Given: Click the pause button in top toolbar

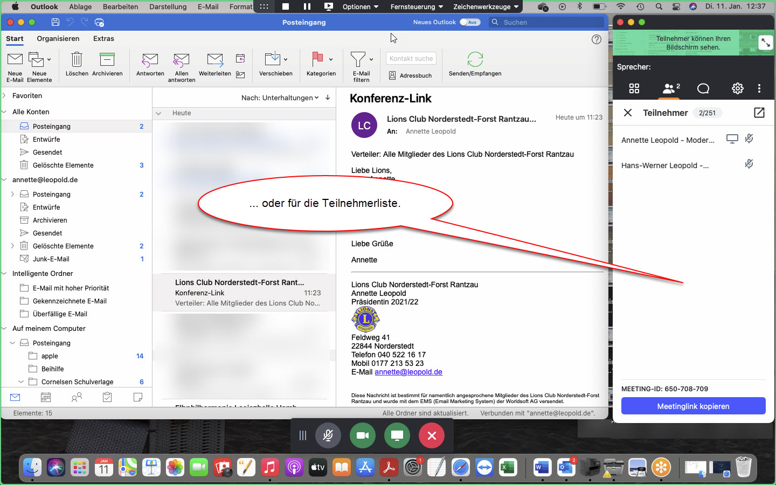Looking at the screenshot, I should [x=307, y=6].
